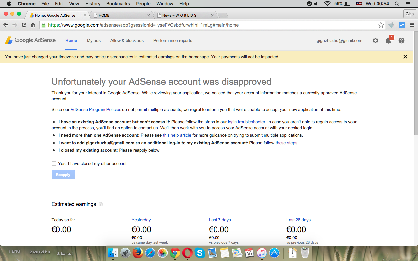Click the Google AdSense logo
The image size is (418, 261).
pyautogui.click(x=30, y=40)
